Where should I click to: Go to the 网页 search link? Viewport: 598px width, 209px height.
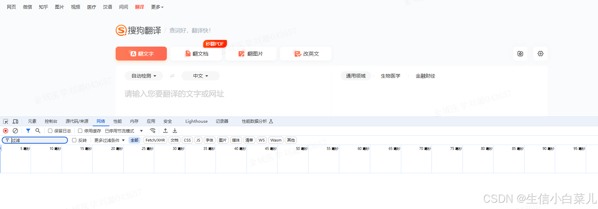coord(11,7)
